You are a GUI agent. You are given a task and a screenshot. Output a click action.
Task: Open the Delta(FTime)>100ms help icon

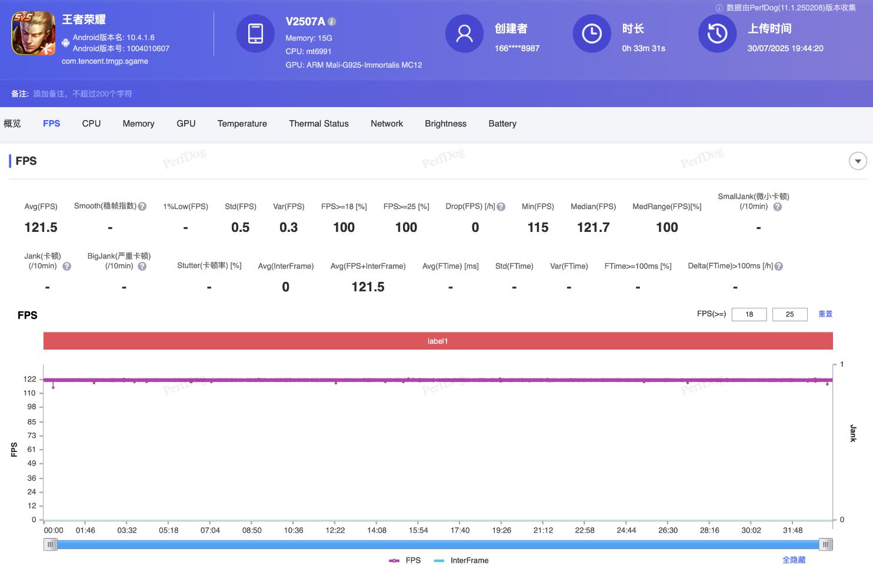click(778, 266)
